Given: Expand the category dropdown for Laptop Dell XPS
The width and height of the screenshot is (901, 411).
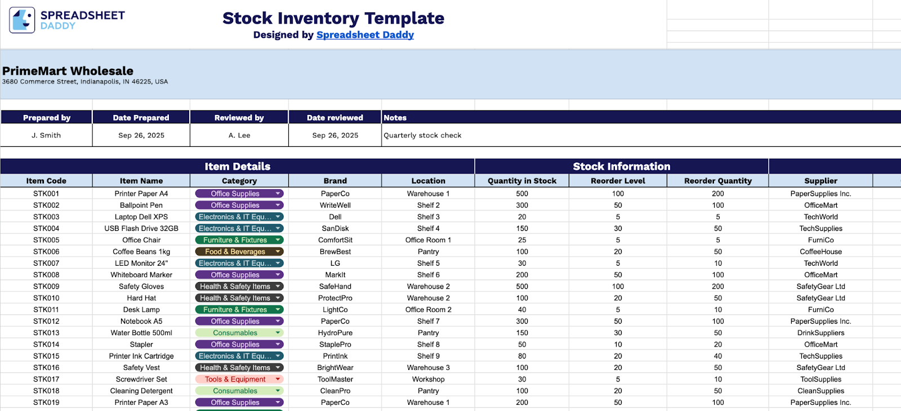Looking at the screenshot, I should point(277,216).
